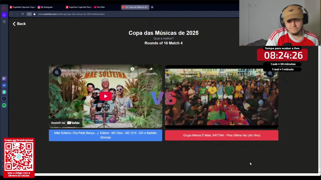Zoom the Pela Última Vez video magnifier icon

(270, 73)
